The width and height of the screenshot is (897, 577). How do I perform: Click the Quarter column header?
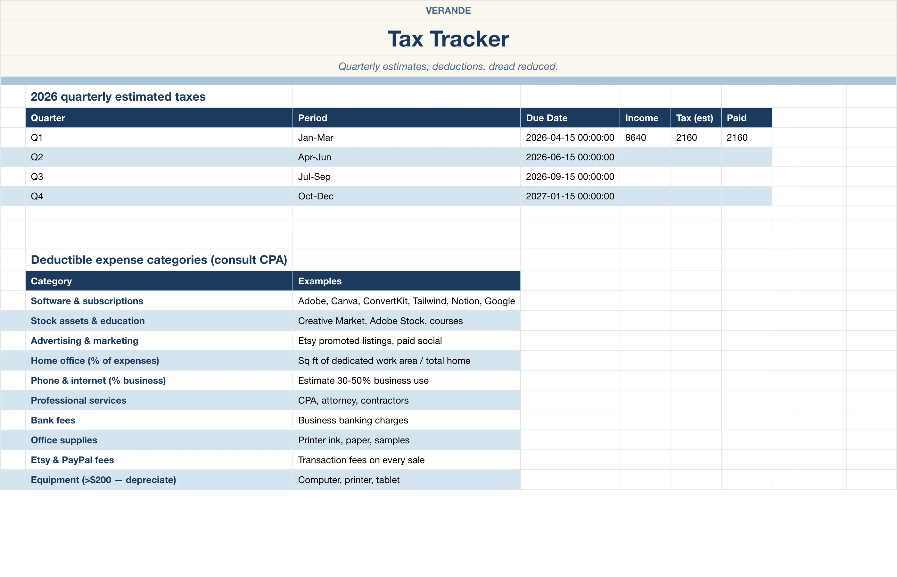(x=159, y=118)
